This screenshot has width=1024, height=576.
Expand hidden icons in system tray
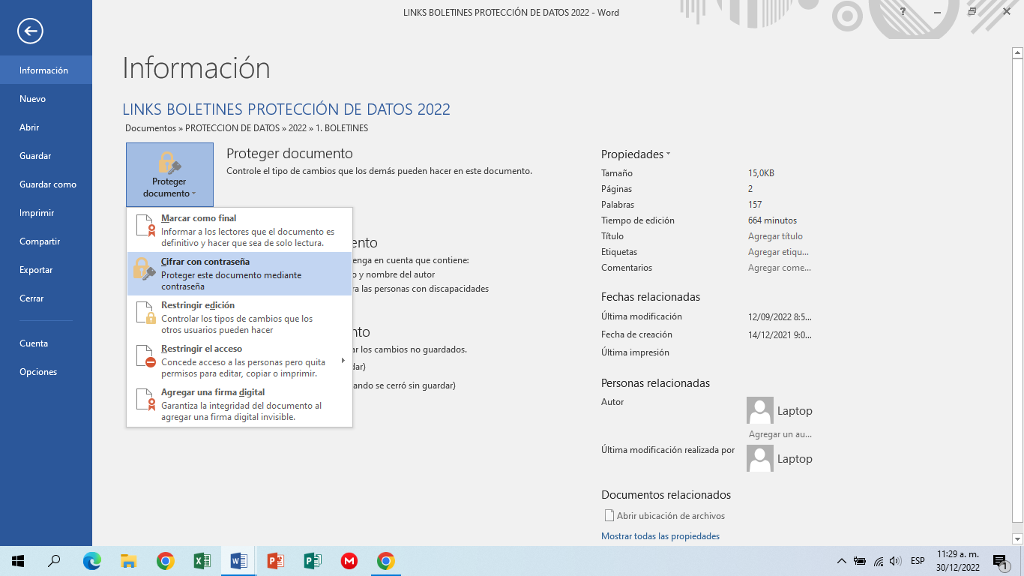(840, 560)
